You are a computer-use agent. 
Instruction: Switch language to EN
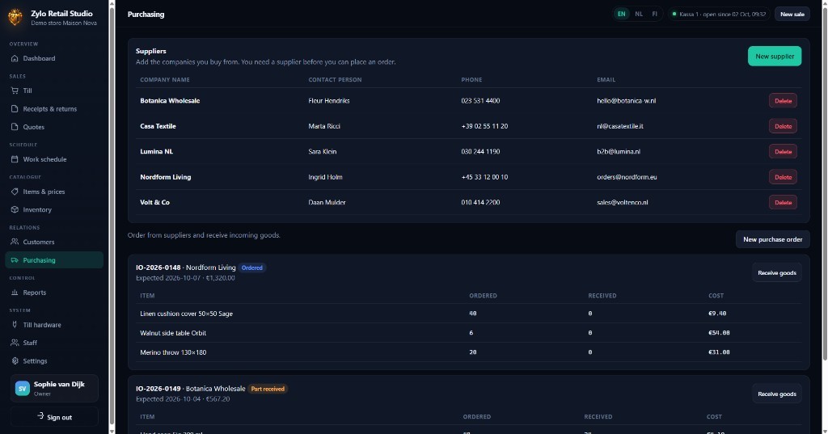pos(622,15)
